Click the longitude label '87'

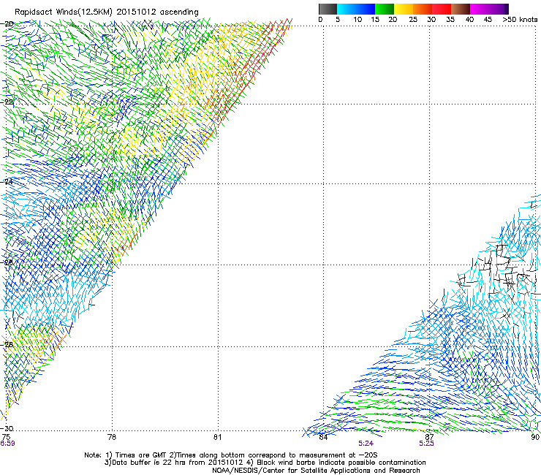pos(429,437)
